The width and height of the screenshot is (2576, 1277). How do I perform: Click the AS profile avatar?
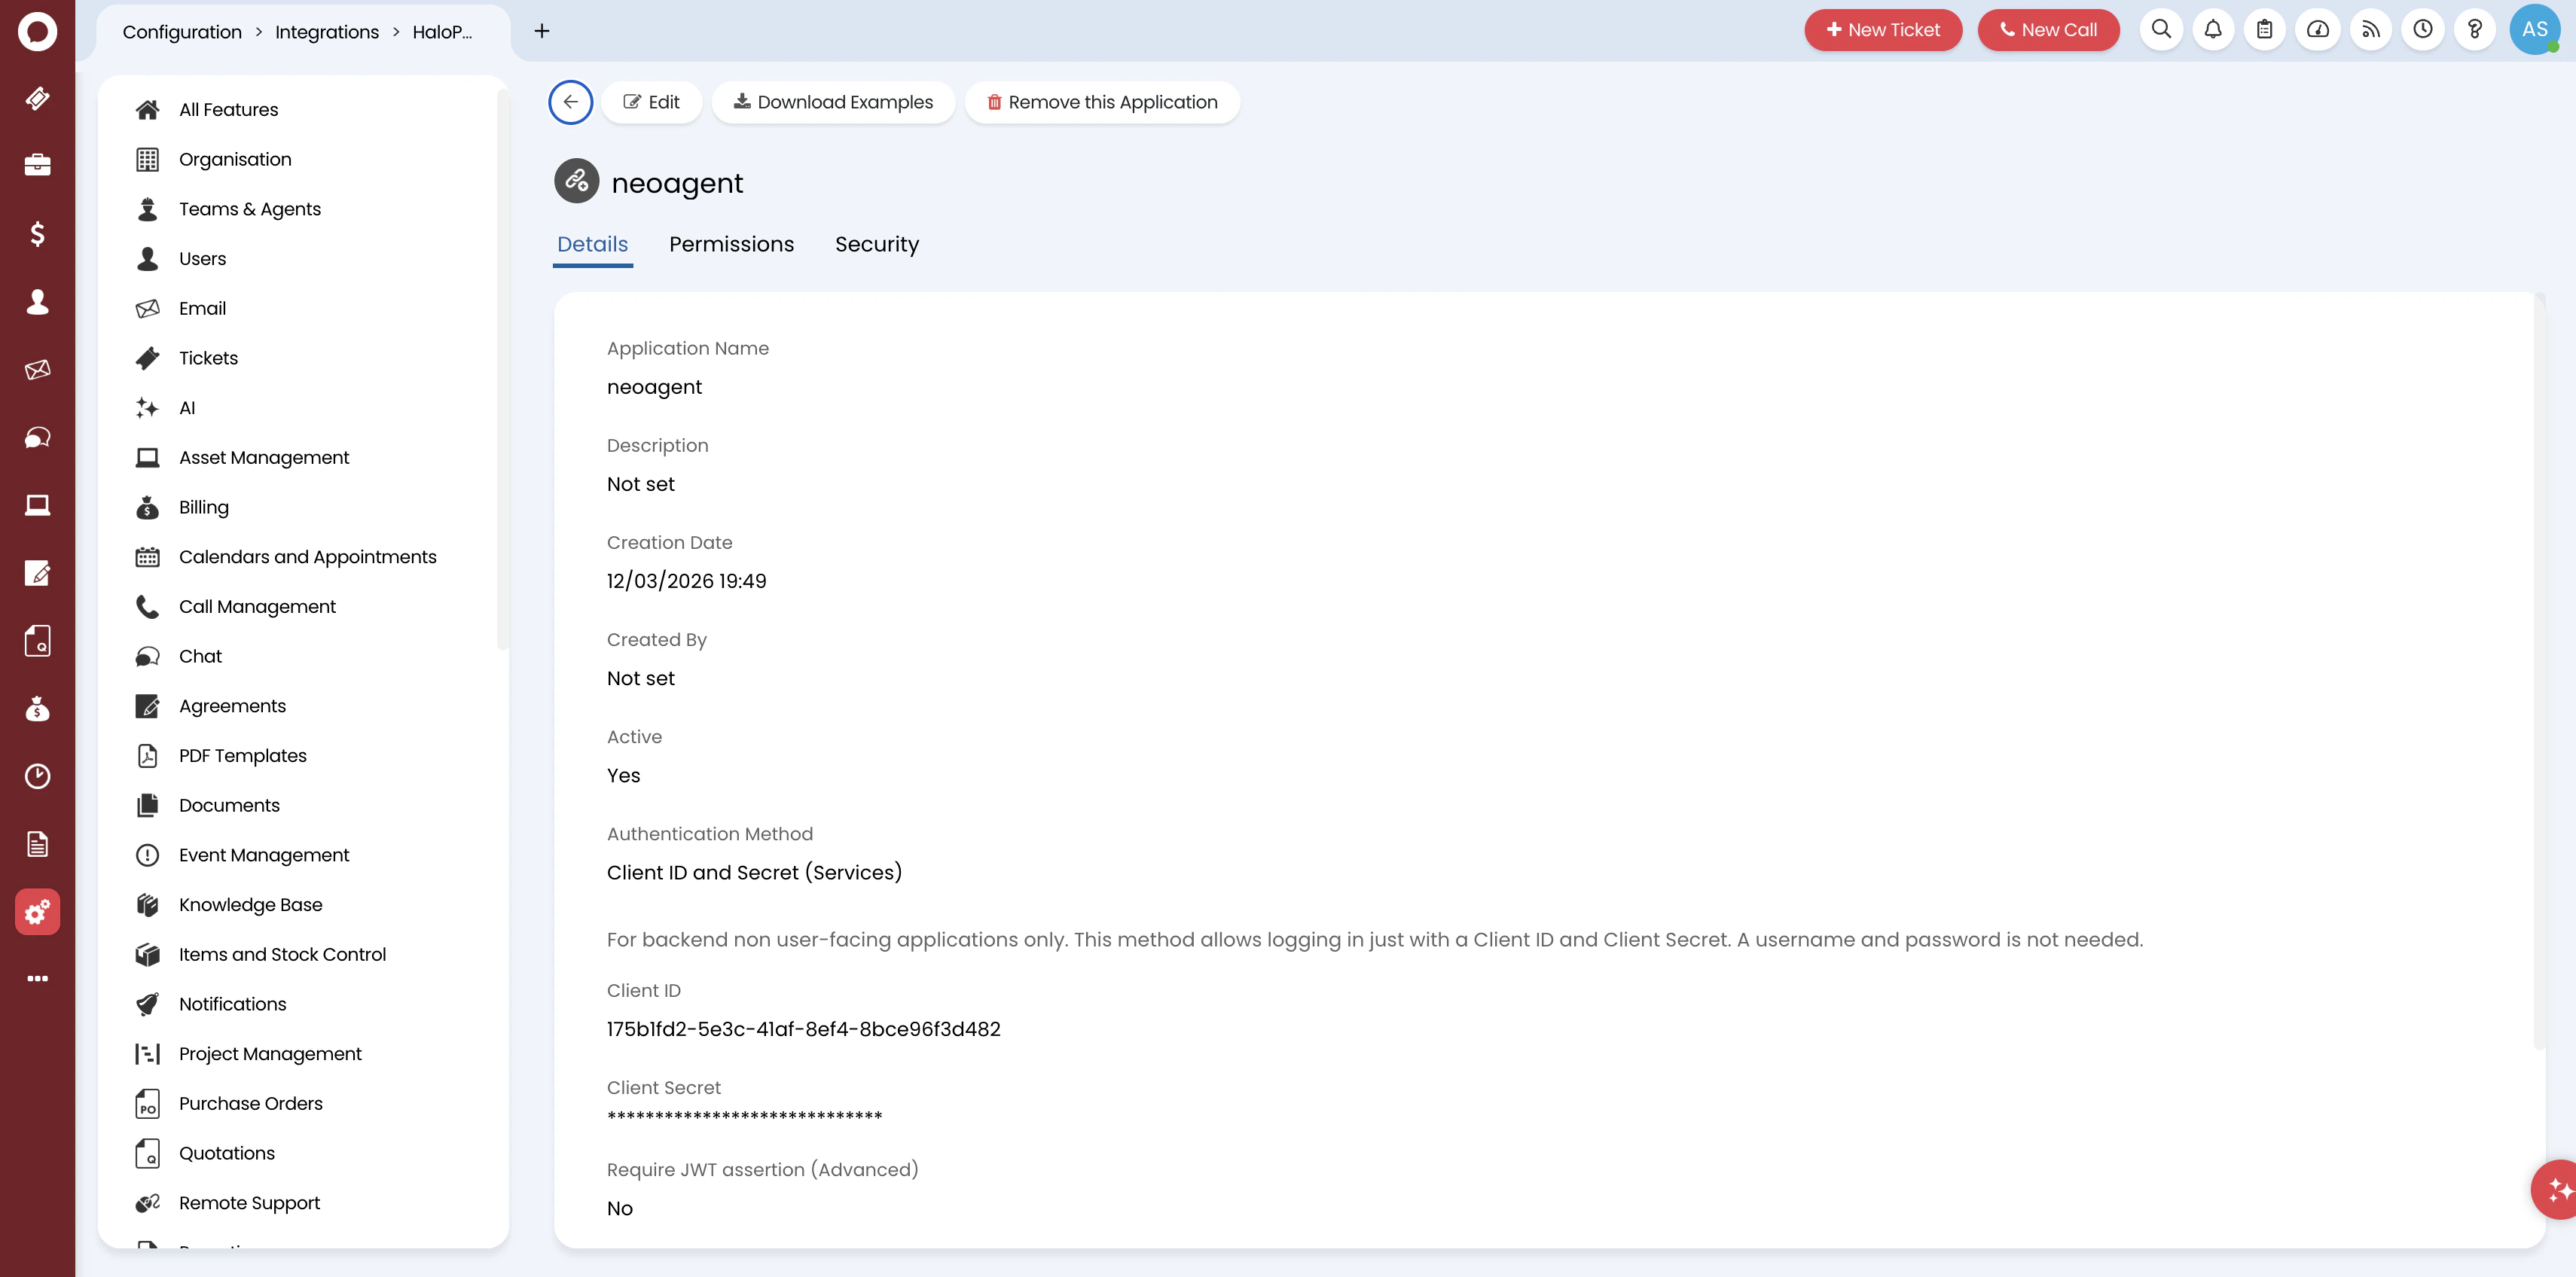(x=2535, y=30)
